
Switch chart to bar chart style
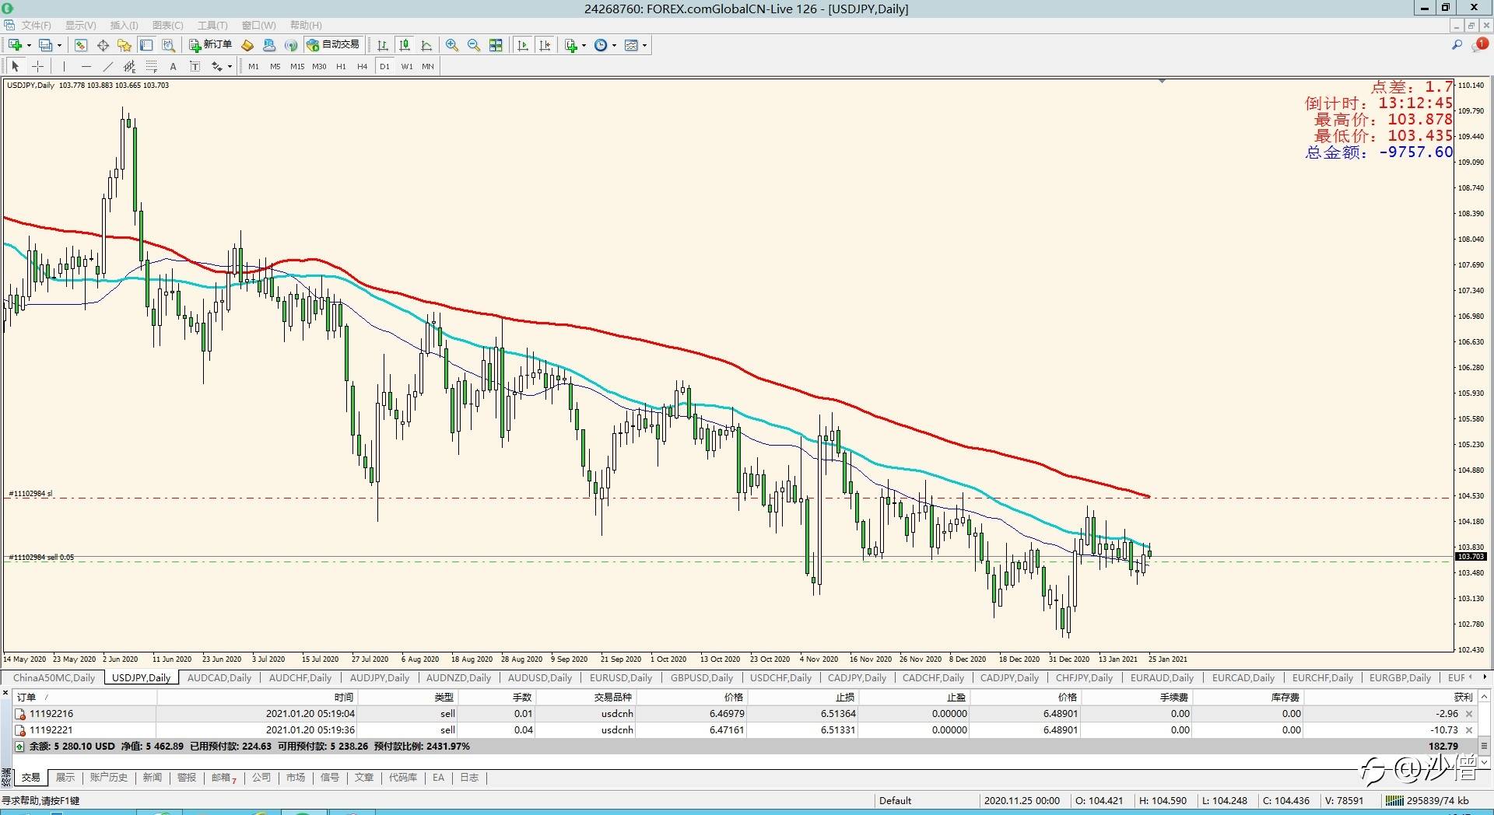(x=382, y=45)
